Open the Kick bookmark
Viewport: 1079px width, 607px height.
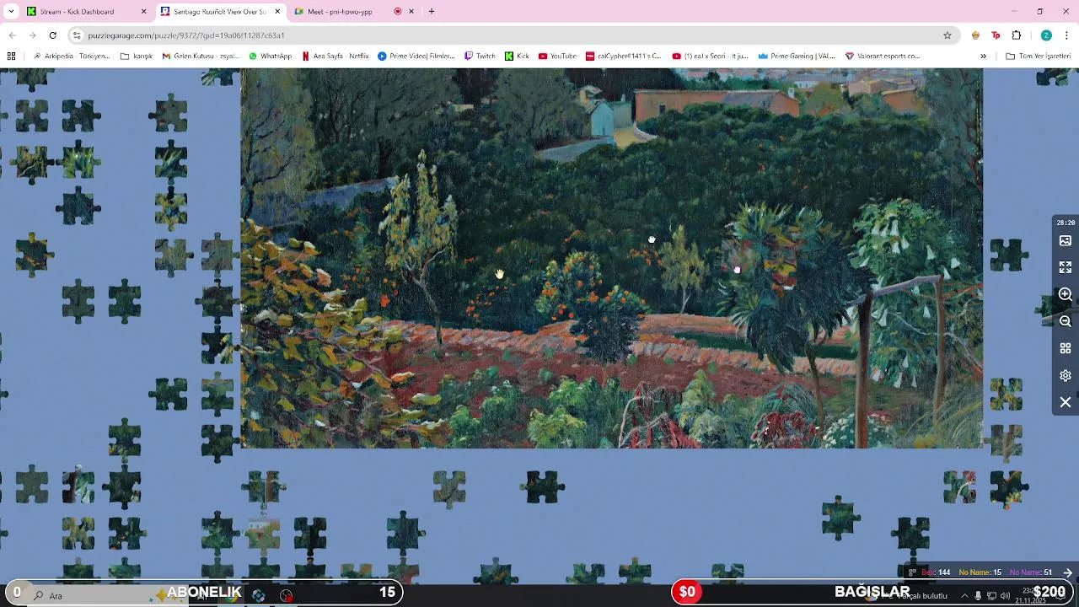pyautogui.click(x=517, y=56)
